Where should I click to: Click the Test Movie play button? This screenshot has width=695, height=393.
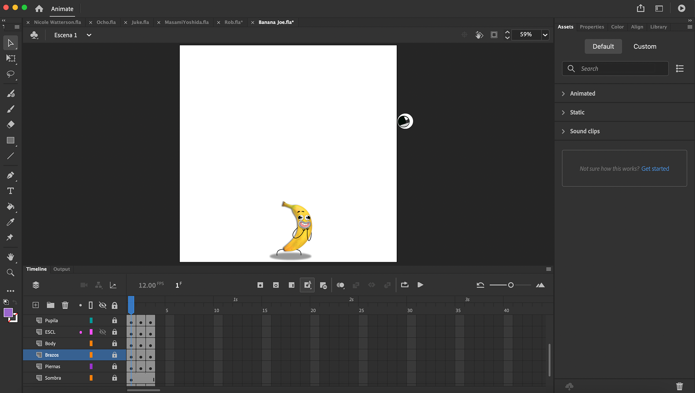(x=682, y=8)
